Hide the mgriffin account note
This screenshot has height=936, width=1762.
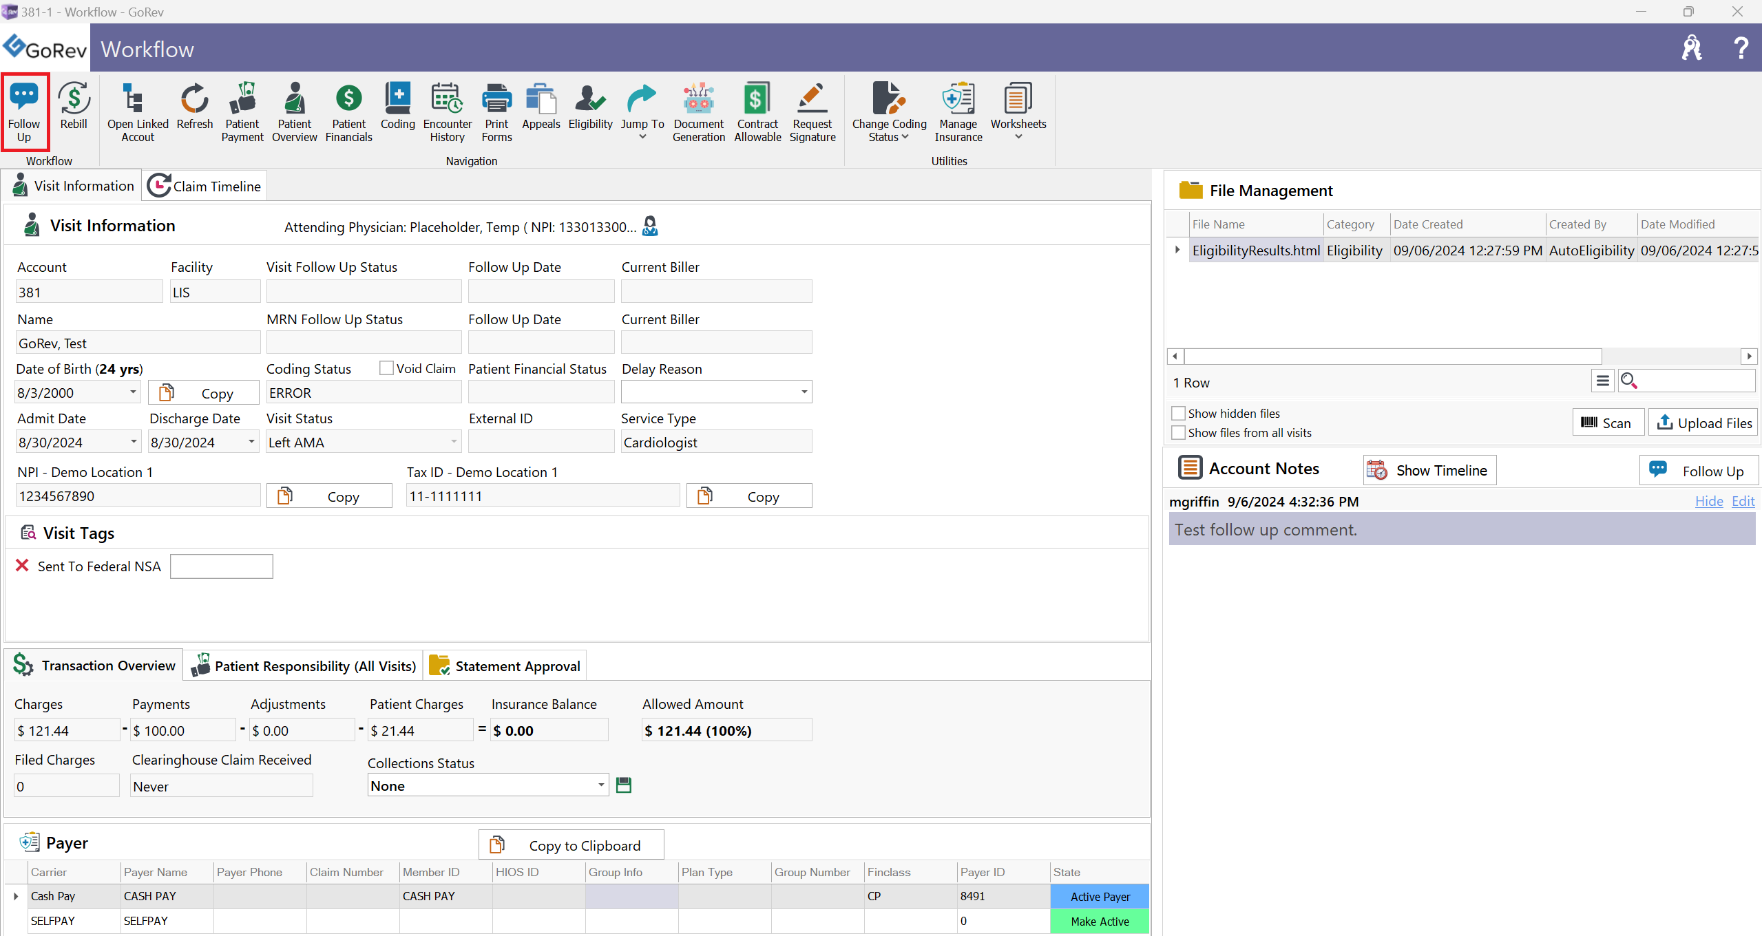tap(1708, 501)
